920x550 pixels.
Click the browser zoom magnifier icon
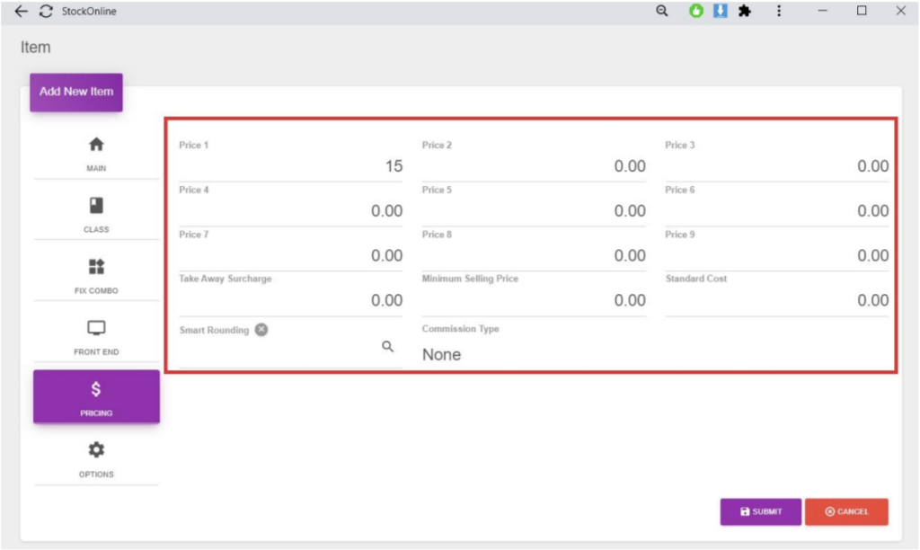[662, 12]
